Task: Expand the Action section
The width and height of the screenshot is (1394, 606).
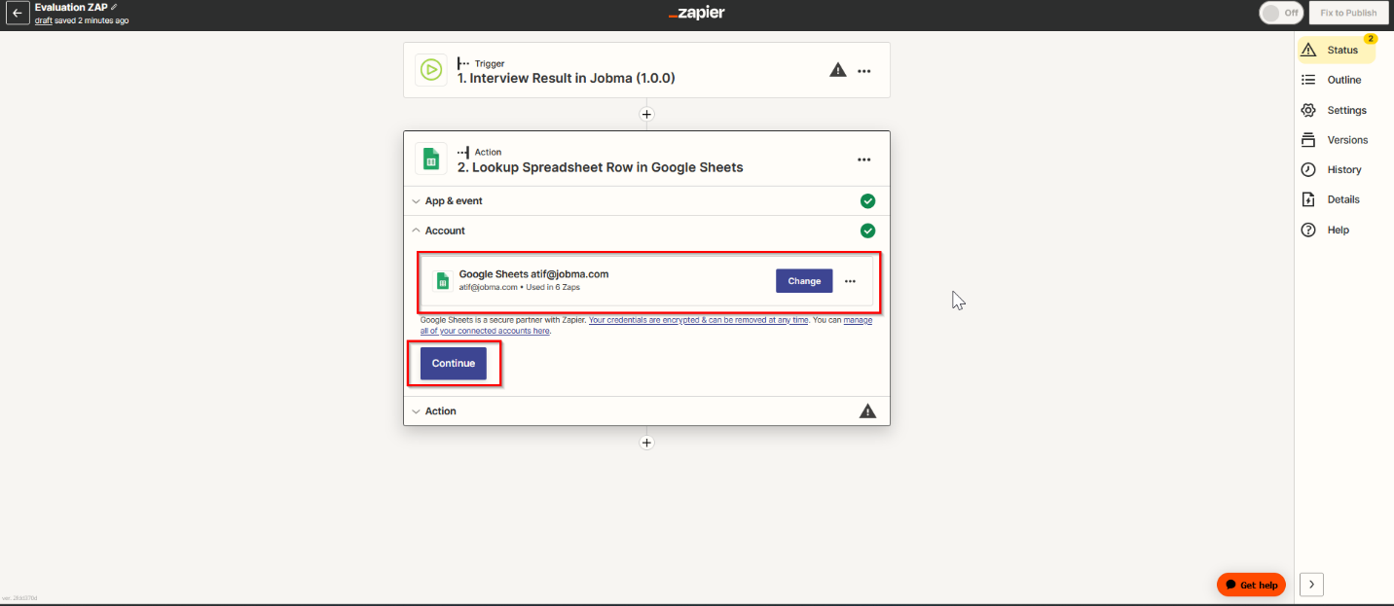Action: click(646, 411)
